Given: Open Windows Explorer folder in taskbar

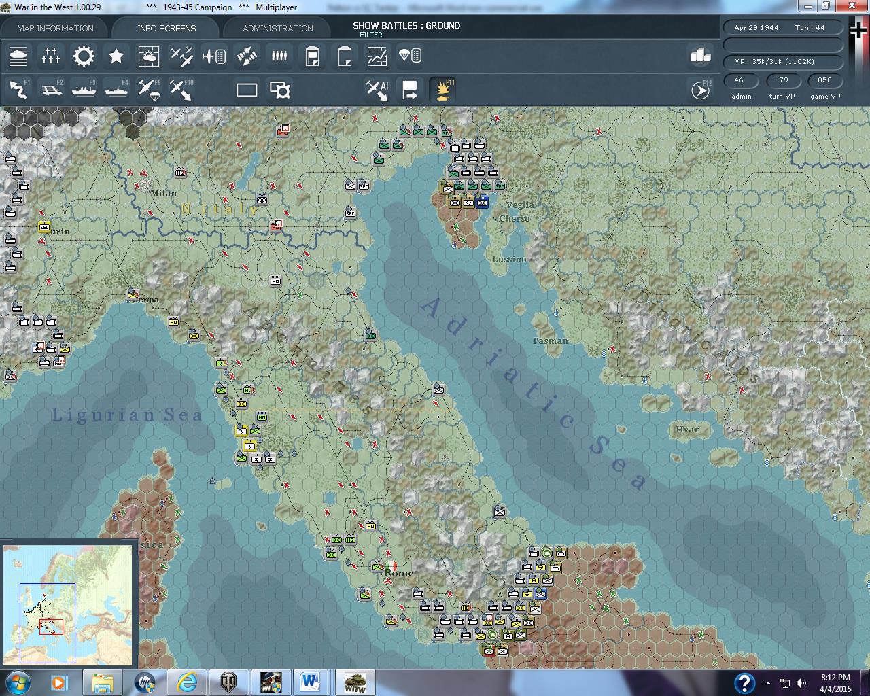Looking at the screenshot, I should [103, 682].
